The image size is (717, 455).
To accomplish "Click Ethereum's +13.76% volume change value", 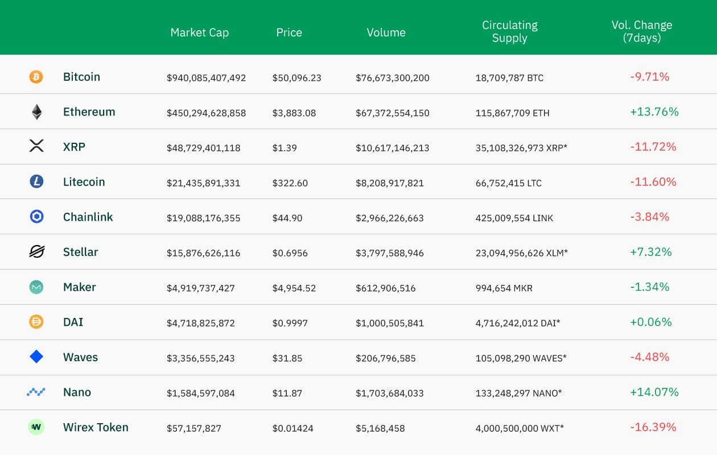I will click(654, 112).
